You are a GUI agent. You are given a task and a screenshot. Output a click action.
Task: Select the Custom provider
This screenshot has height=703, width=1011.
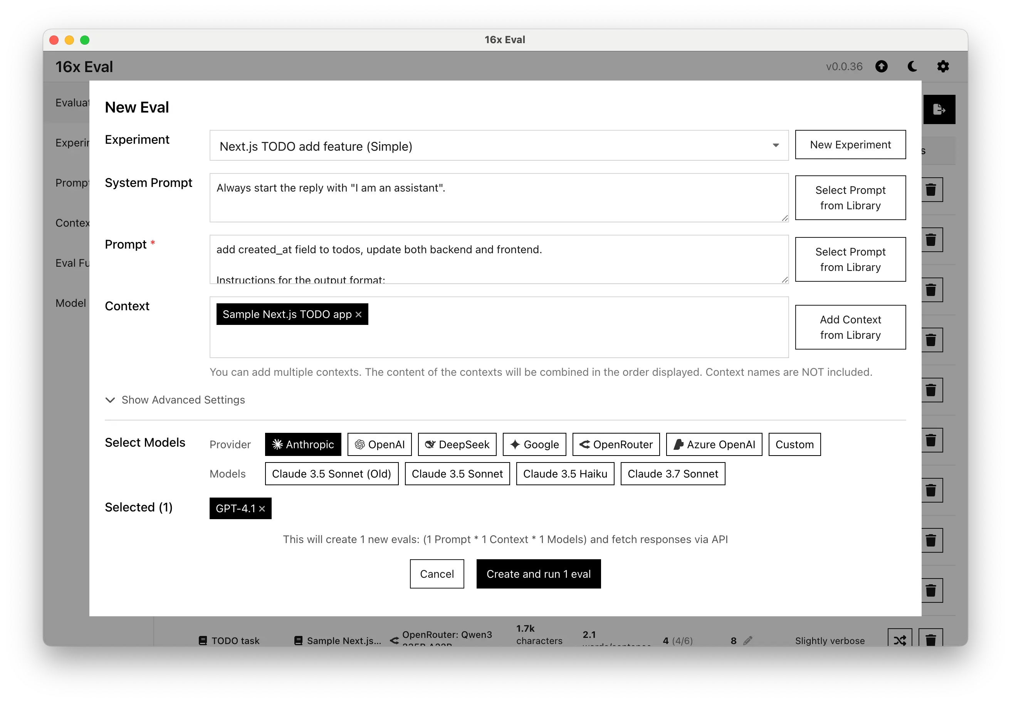(x=794, y=444)
